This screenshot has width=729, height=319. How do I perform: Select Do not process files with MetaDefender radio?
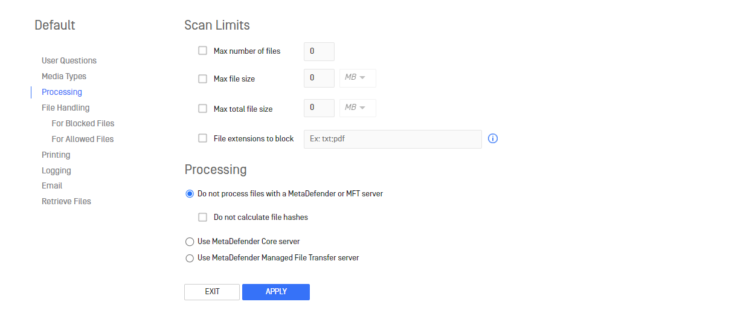click(x=190, y=194)
